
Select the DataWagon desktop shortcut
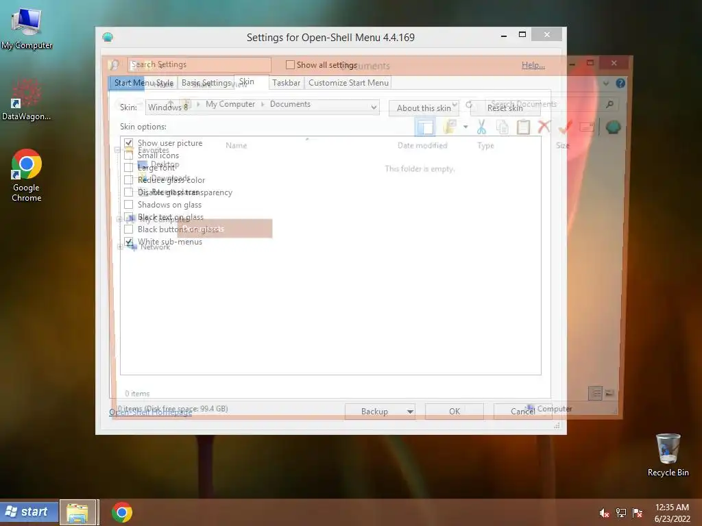[x=26, y=99]
